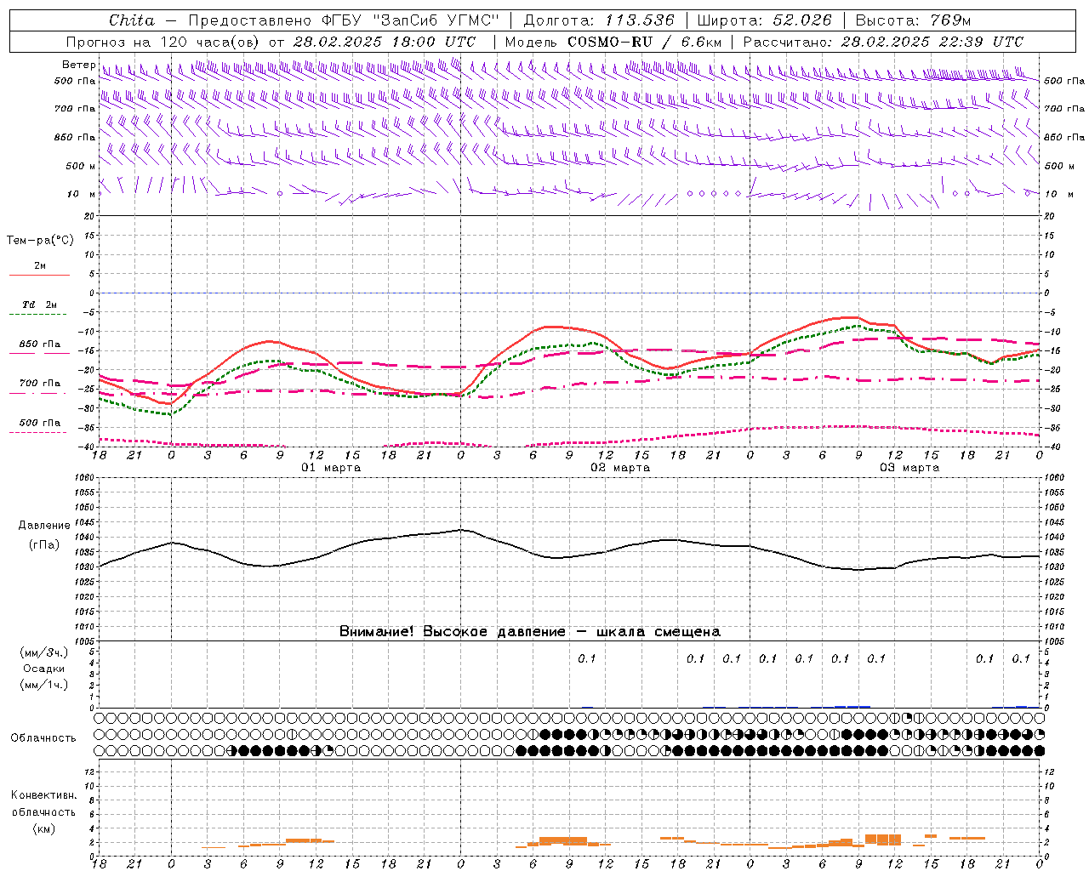Click the "Конвективн." convective cloud label
The image size is (1089, 871).
[x=43, y=795]
